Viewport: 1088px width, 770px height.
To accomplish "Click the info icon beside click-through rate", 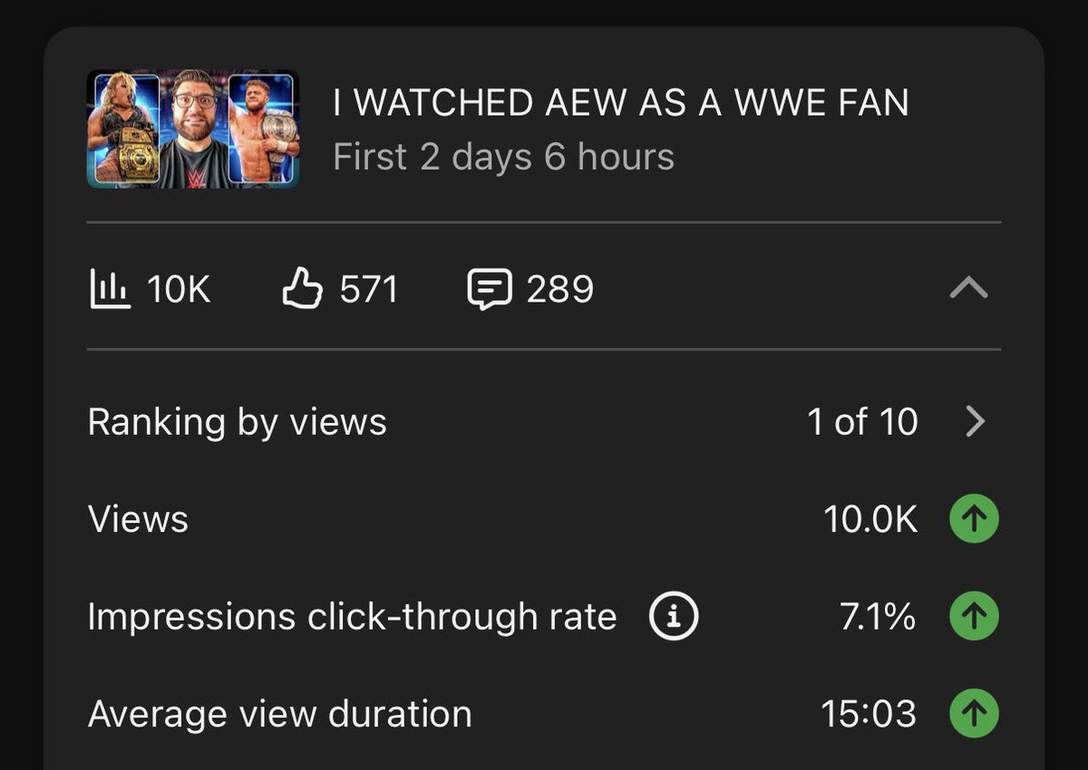I will (674, 617).
